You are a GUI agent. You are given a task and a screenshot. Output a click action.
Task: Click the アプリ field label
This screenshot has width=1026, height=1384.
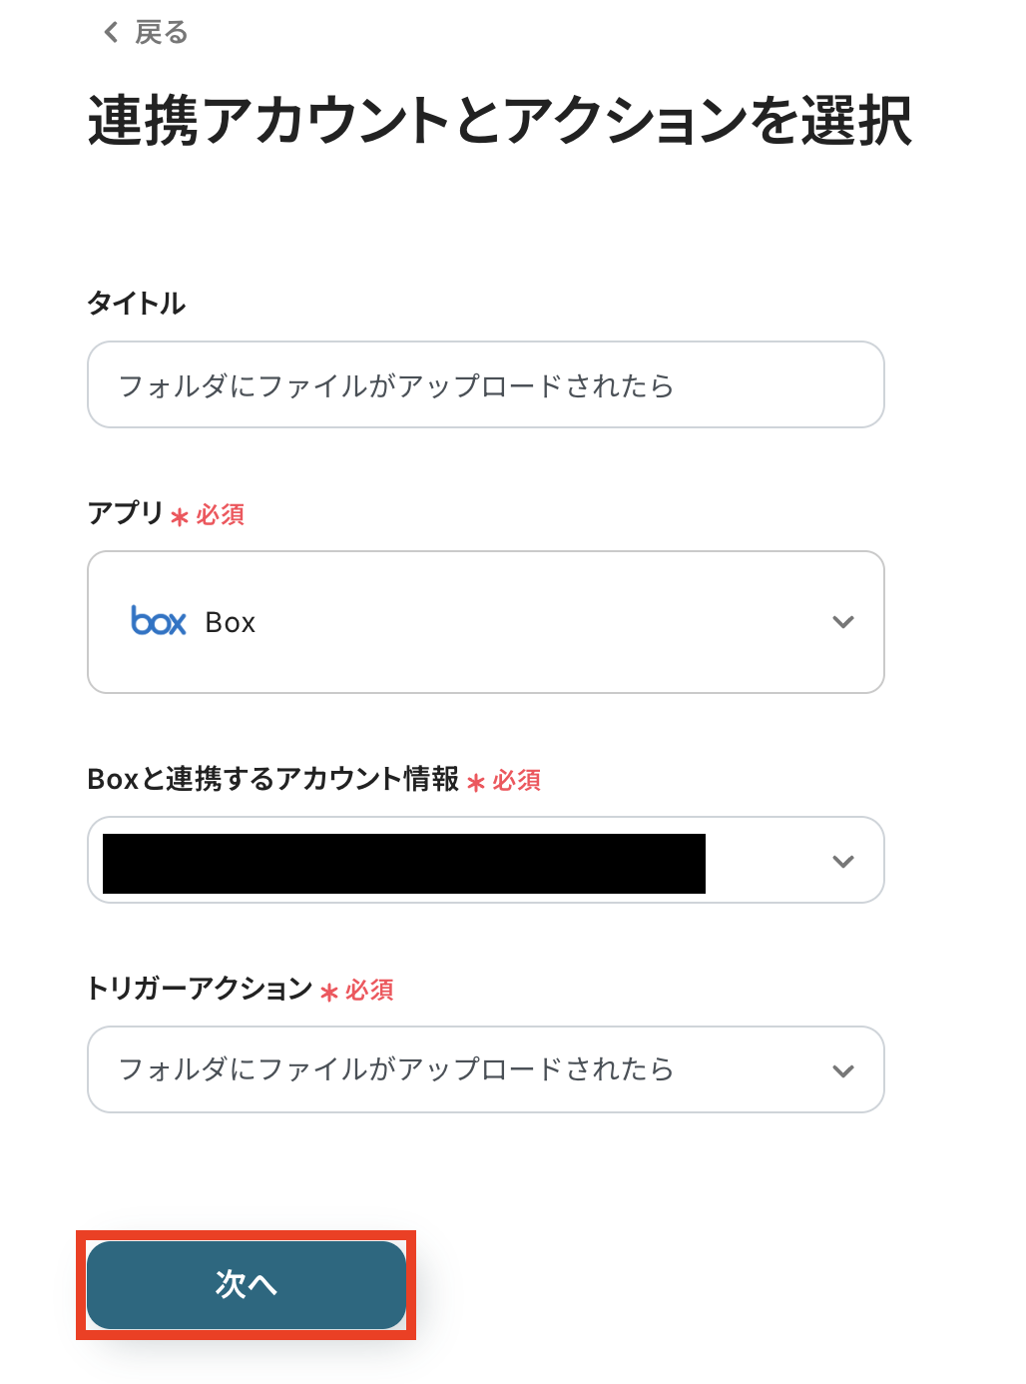[x=125, y=513]
